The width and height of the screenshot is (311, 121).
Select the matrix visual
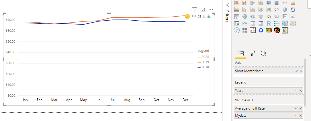click(261, 23)
